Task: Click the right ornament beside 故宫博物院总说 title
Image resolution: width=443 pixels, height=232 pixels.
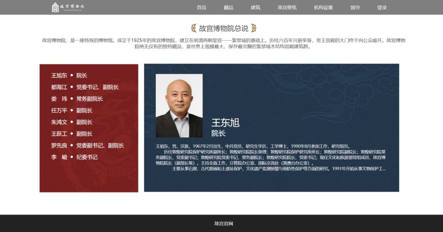Action: [x=254, y=28]
